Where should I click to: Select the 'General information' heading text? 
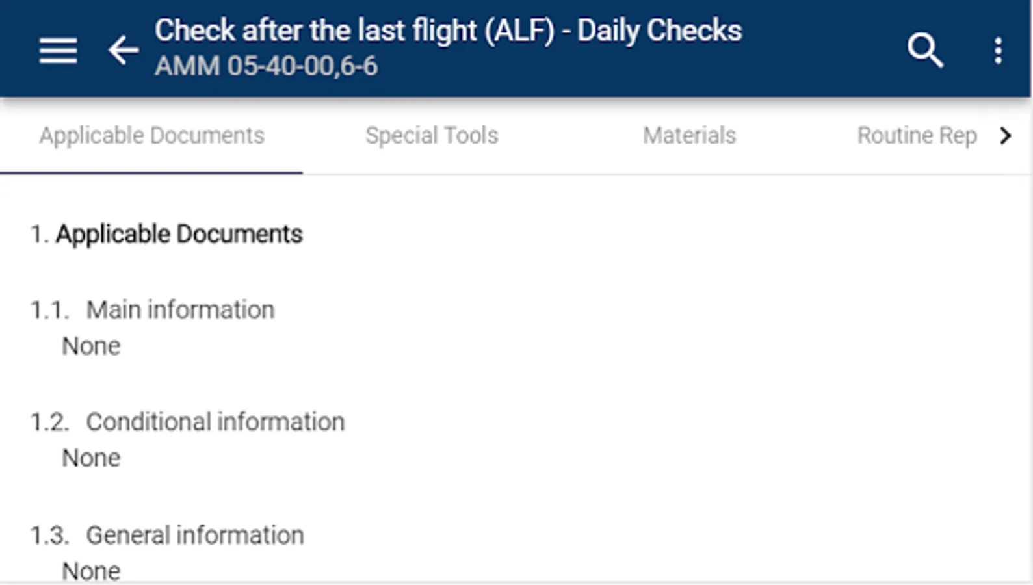point(194,535)
